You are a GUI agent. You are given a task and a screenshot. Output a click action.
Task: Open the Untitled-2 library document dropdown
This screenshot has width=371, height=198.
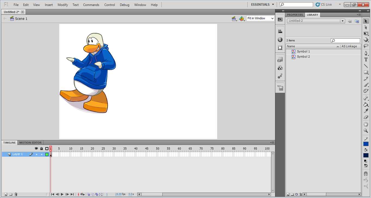coord(342,21)
